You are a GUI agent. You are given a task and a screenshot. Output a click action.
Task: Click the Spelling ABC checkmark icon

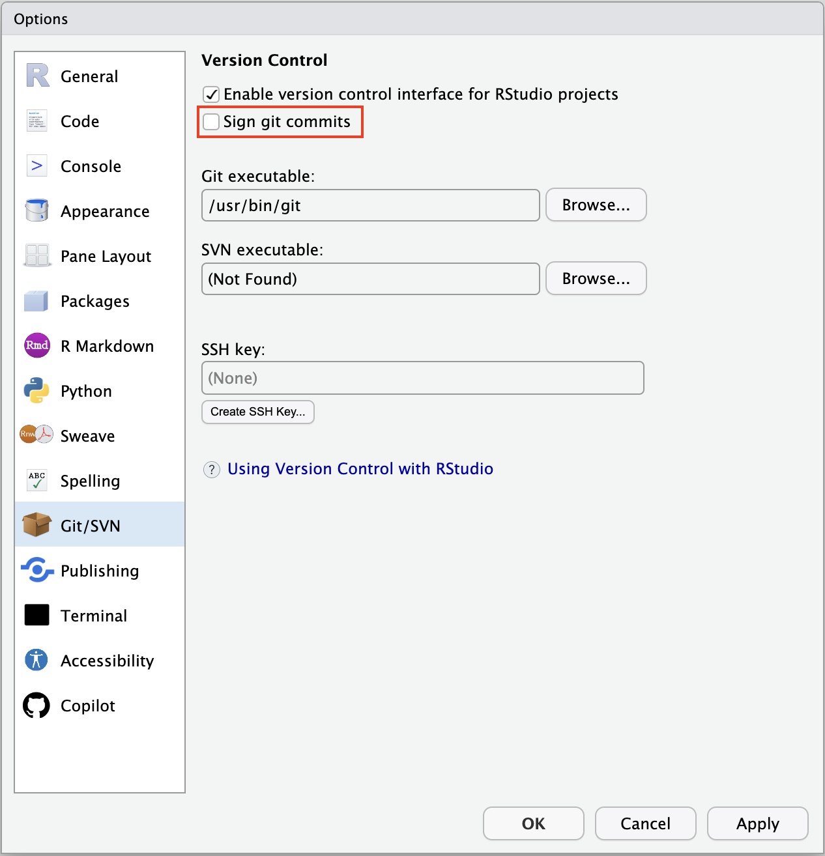click(37, 480)
